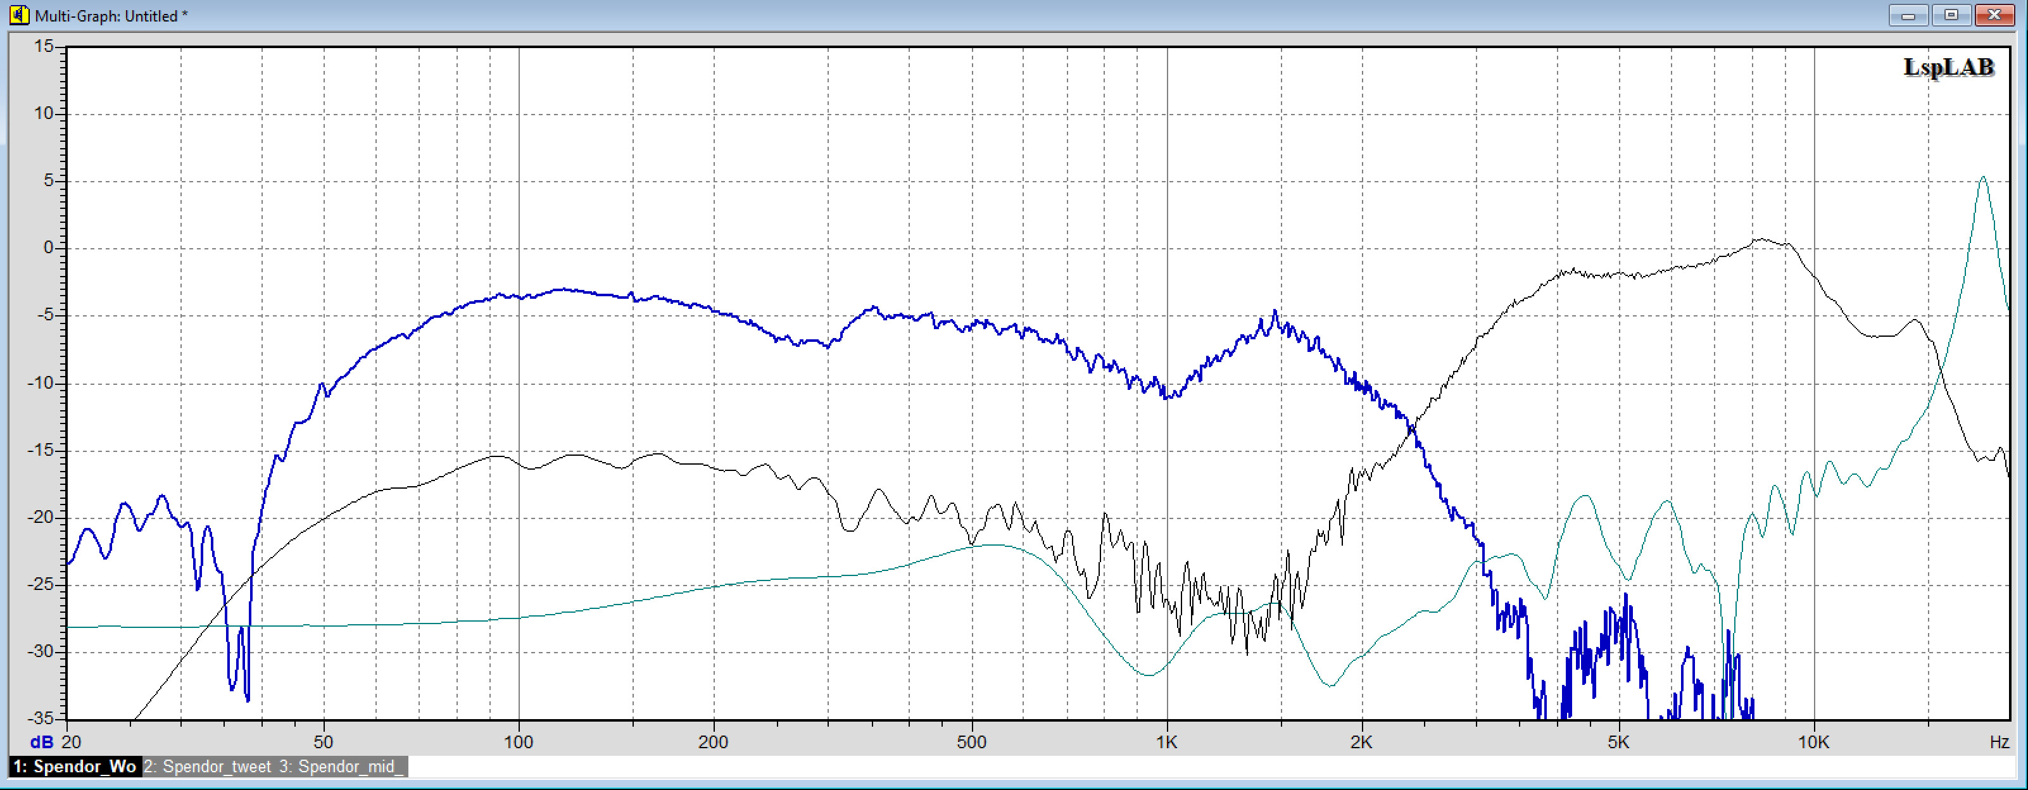The image size is (2028, 790).
Task: Click the Hz axis unit label
Action: pos(1999,742)
